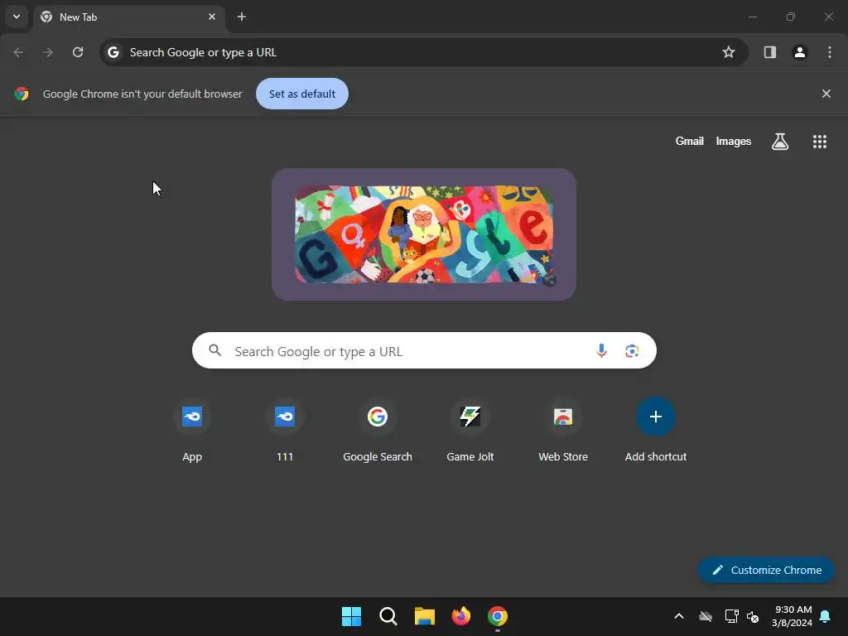
Task: Click Google G icon in address bar
Action: (x=113, y=52)
